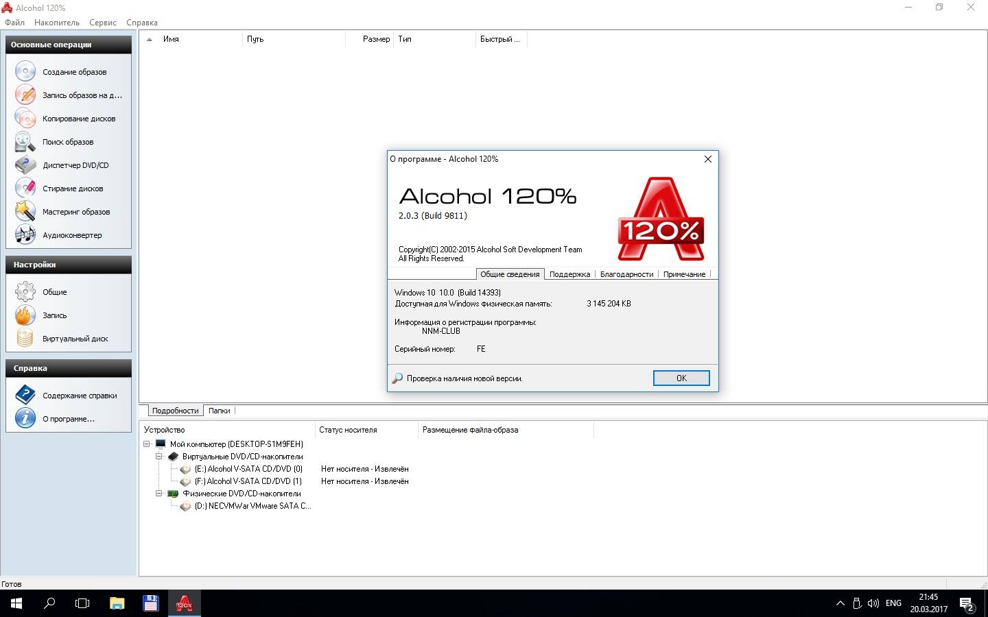
Task: Open the Справка menu
Action: pos(142,23)
